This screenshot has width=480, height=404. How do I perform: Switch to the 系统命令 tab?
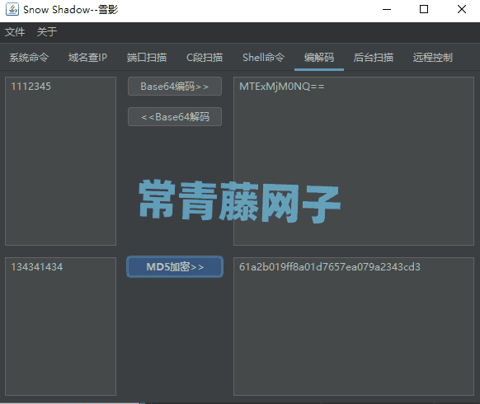coord(29,58)
